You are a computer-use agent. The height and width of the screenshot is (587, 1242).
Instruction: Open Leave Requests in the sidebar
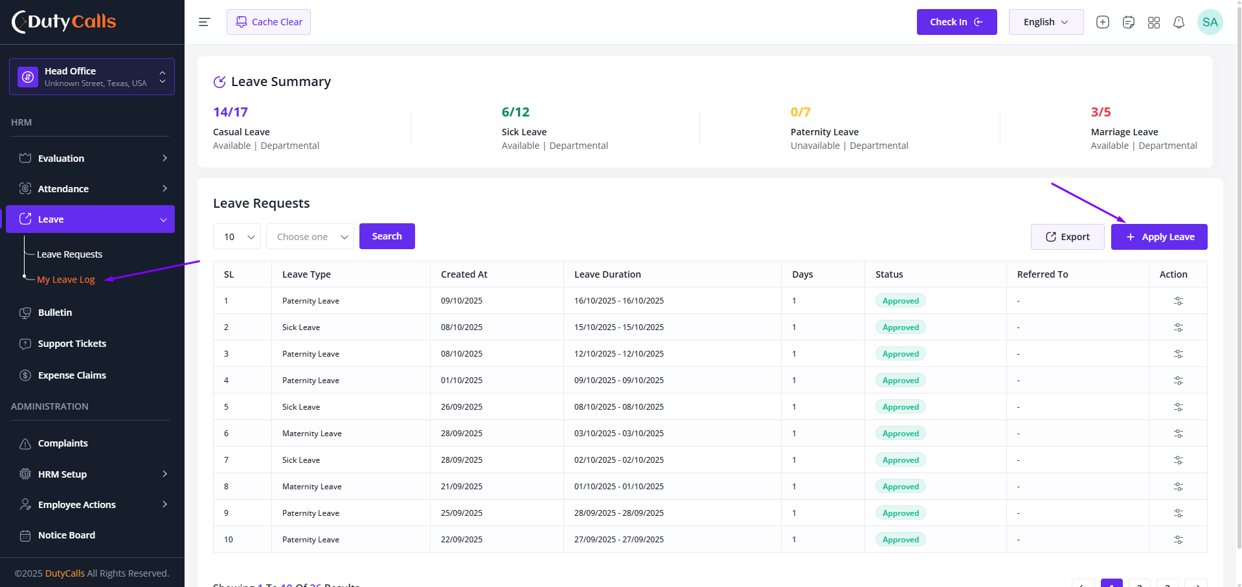[69, 254]
